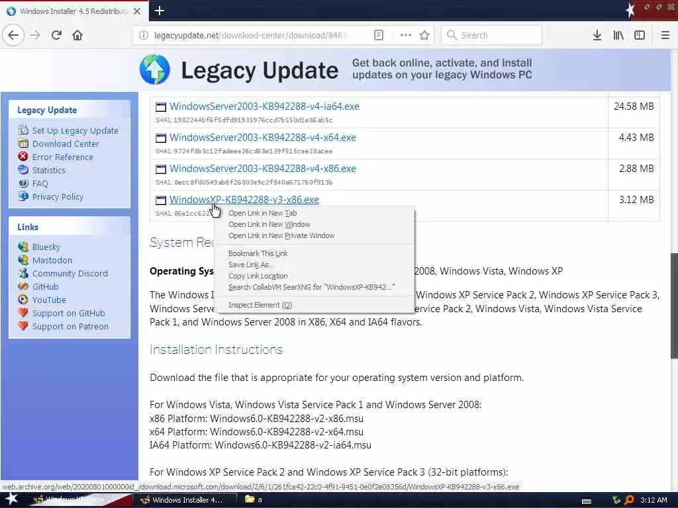Screen dimensions: 678x508
Task: Download WindowsServer2003-KB942288-v4-x86.exe
Action: pos(262,169)
